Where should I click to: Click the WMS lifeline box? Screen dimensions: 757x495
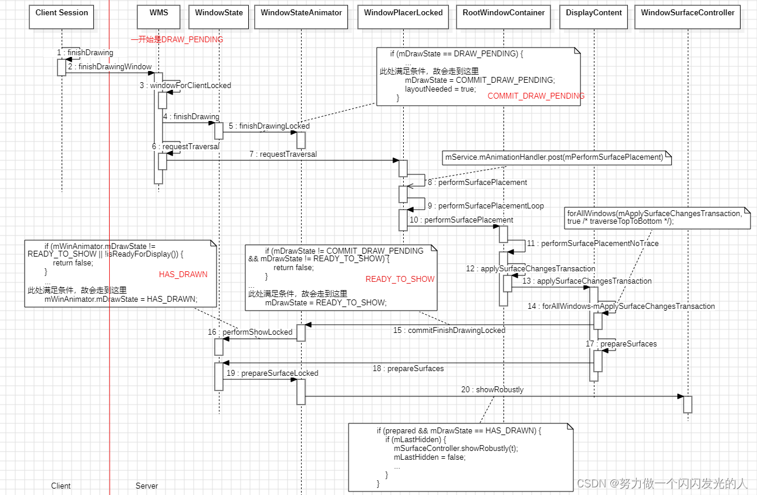click(157, 16)
